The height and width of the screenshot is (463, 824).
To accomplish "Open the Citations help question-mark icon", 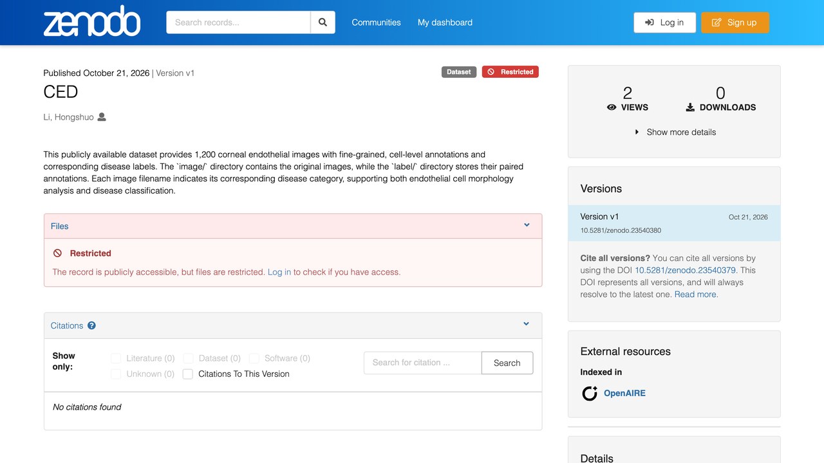I will click(x=91, y=325).
